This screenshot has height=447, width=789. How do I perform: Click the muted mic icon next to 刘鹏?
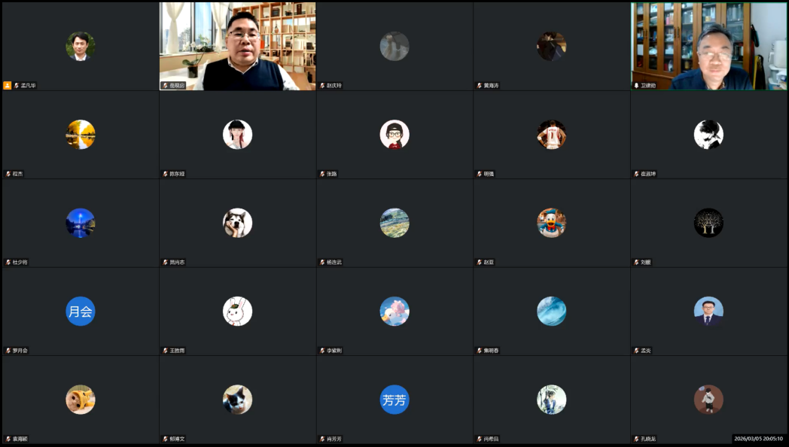pyautogui.click(x=636, y=263)
